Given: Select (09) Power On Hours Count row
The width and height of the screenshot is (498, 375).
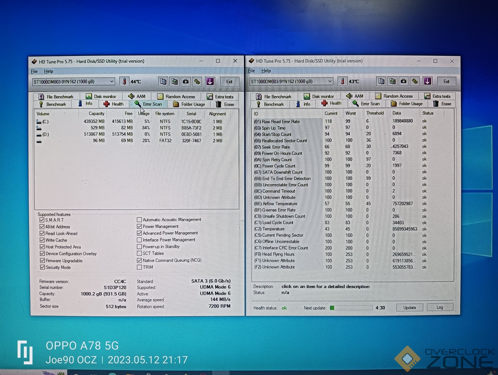Looking at the screenshot, I should pyautogui.click(x=352, y=153).
